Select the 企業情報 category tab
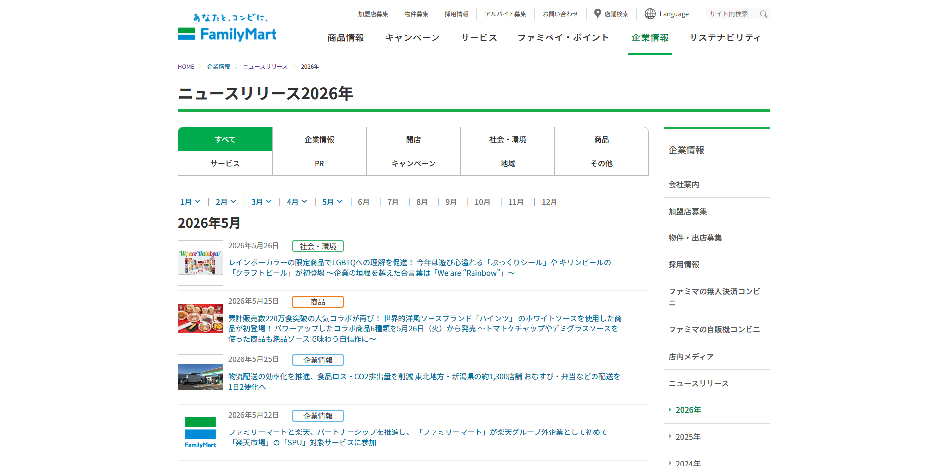 click(x=319, y=139)
